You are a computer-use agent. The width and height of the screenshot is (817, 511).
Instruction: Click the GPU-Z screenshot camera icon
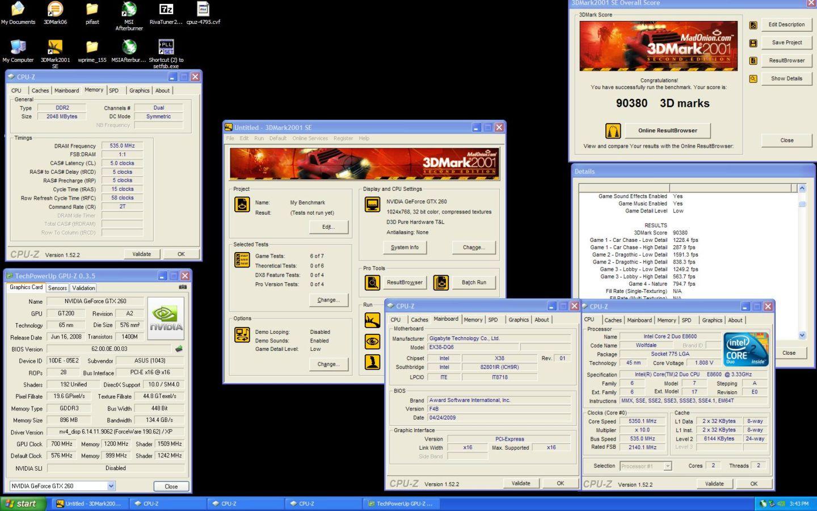(183, 287)
